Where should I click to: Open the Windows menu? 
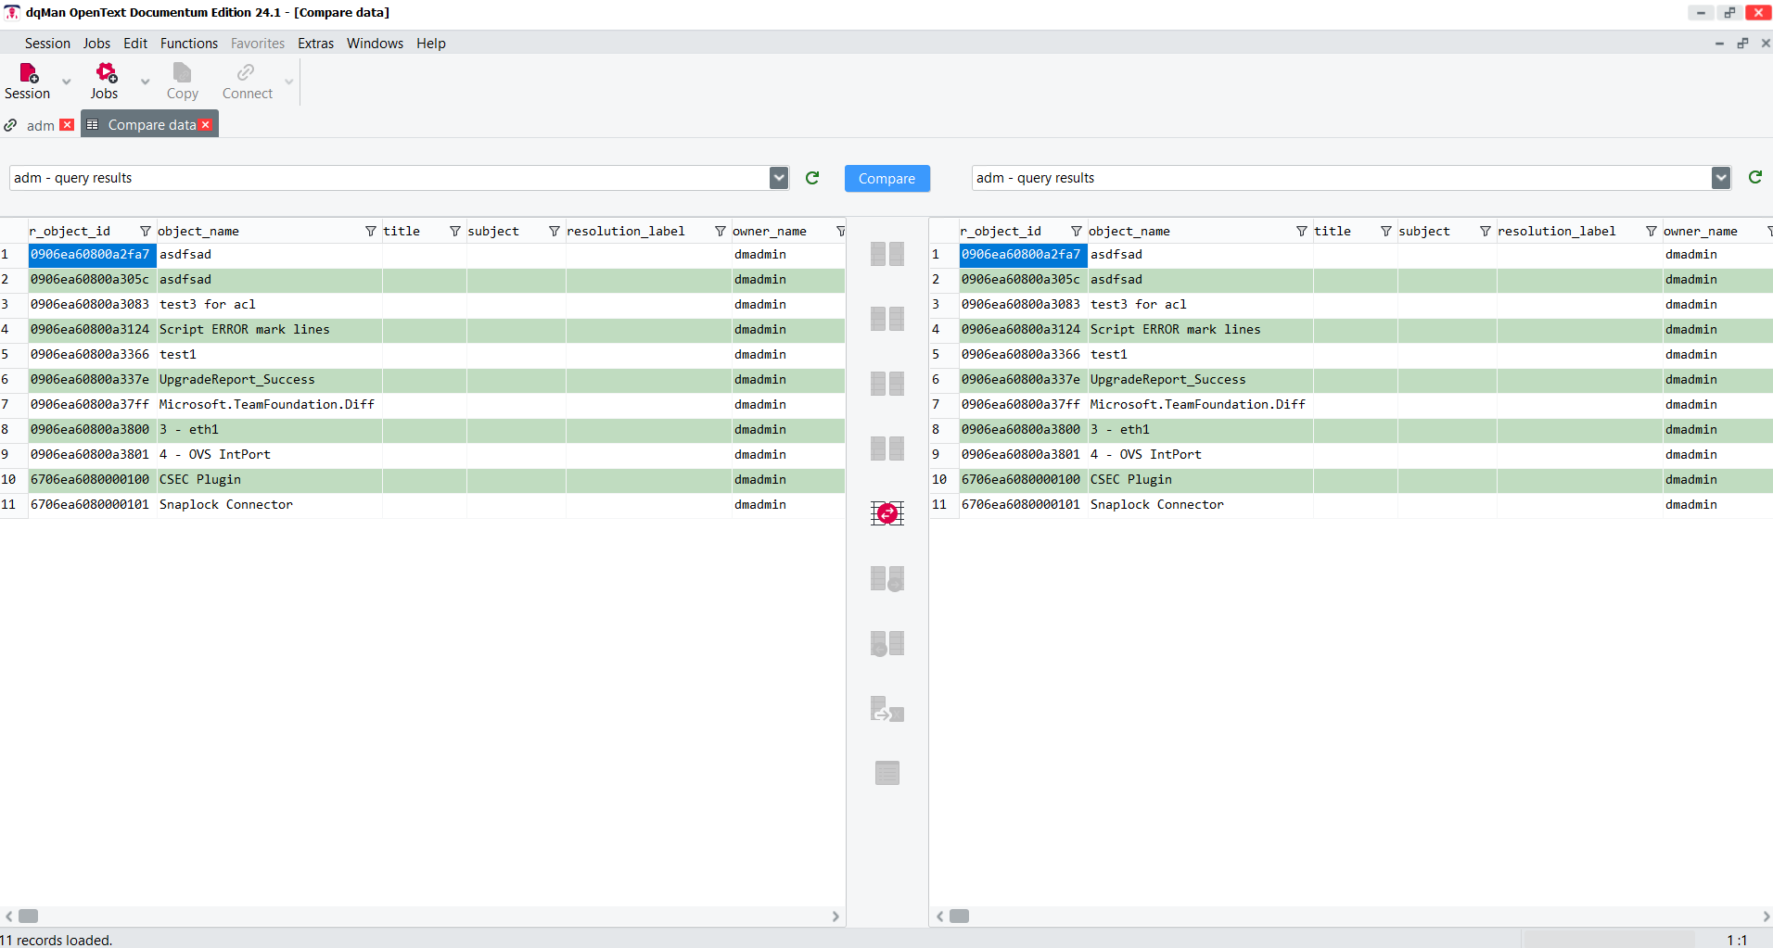tap(375, 44)
